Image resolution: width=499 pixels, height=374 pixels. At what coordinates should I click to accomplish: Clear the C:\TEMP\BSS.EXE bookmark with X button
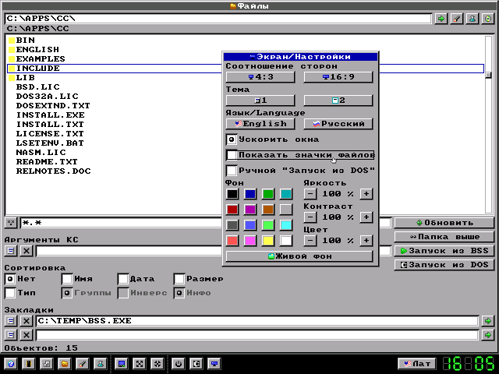pyautogui.click(x=26, y=320)
